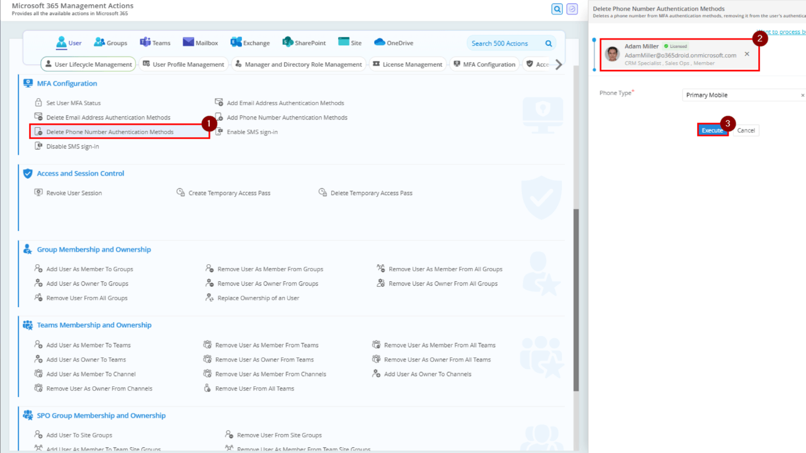Click Delete Email Address Authentication Methods
806x453 pixels.
[x=103, y=118]
